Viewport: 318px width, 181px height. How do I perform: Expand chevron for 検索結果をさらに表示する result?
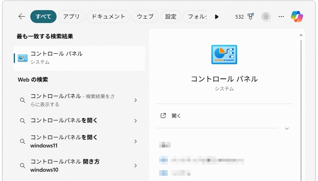coord(135,100)
